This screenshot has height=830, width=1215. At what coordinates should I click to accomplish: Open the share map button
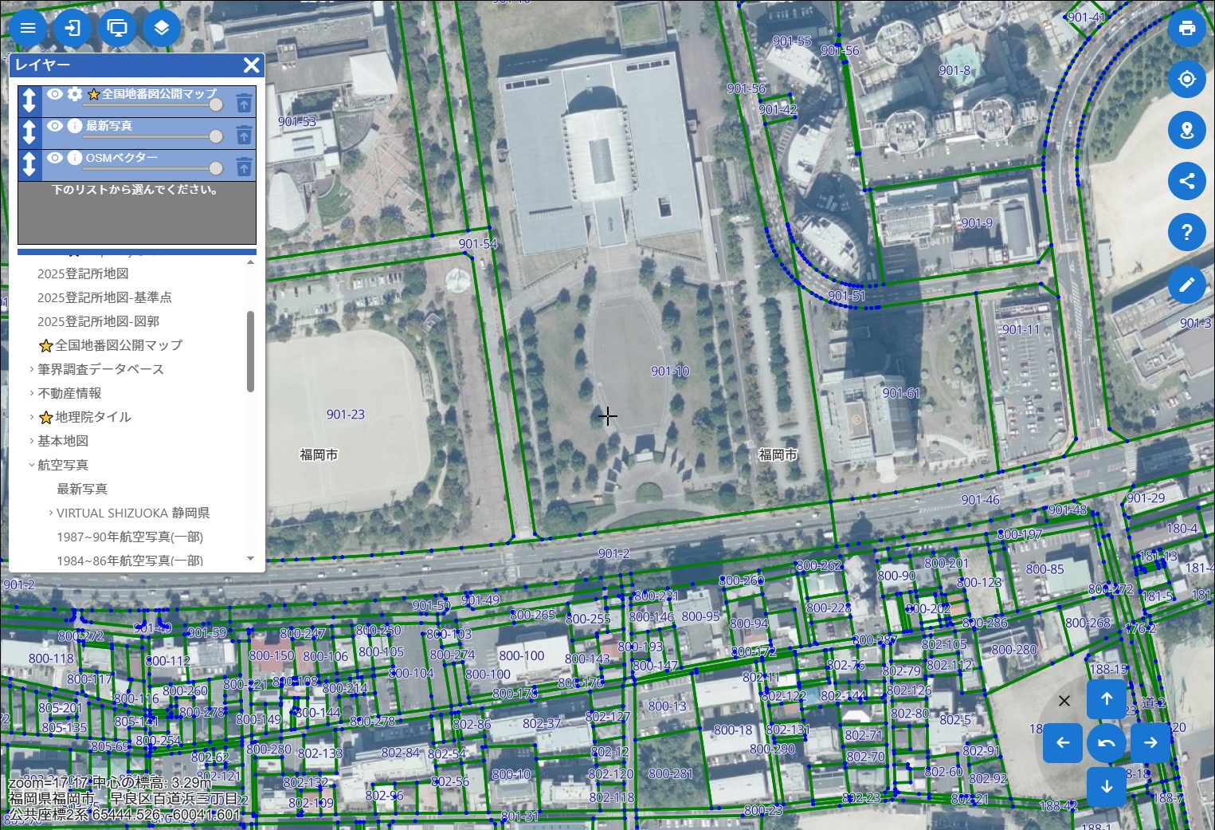[x=1186, y=181]
